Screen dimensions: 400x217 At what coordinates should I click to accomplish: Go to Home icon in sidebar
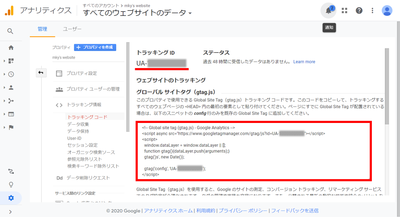click(x=11, y=48)
